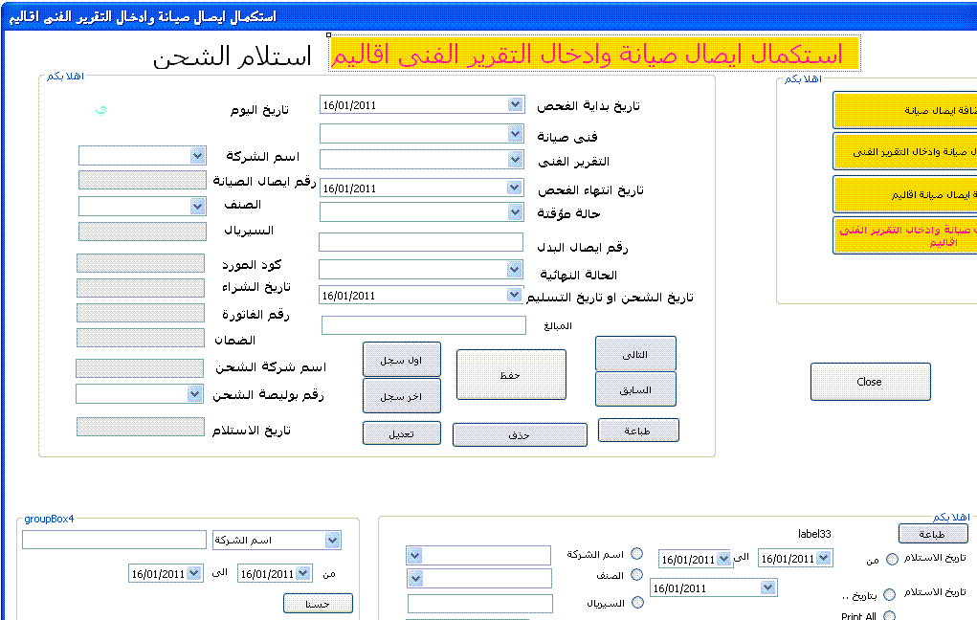
Task: Open the تاريخ انتهاء الفحص date picker
Action: pos(515,187)
